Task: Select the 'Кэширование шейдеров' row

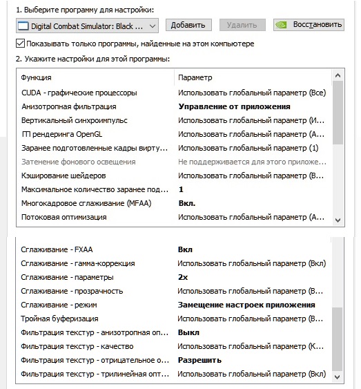Action: [174, 175]
